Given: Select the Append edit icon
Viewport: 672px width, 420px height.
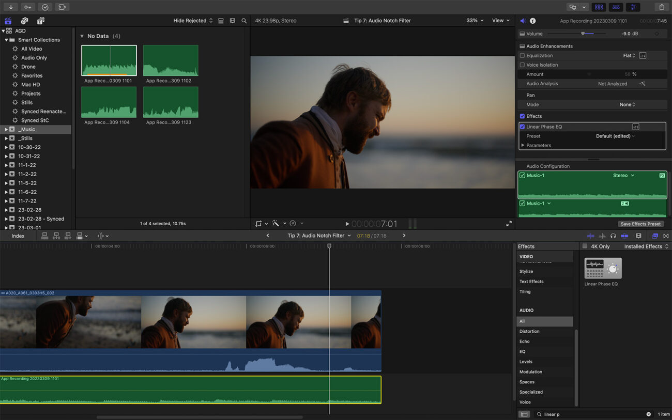Looking at the screenshot, I should point(68,236).
